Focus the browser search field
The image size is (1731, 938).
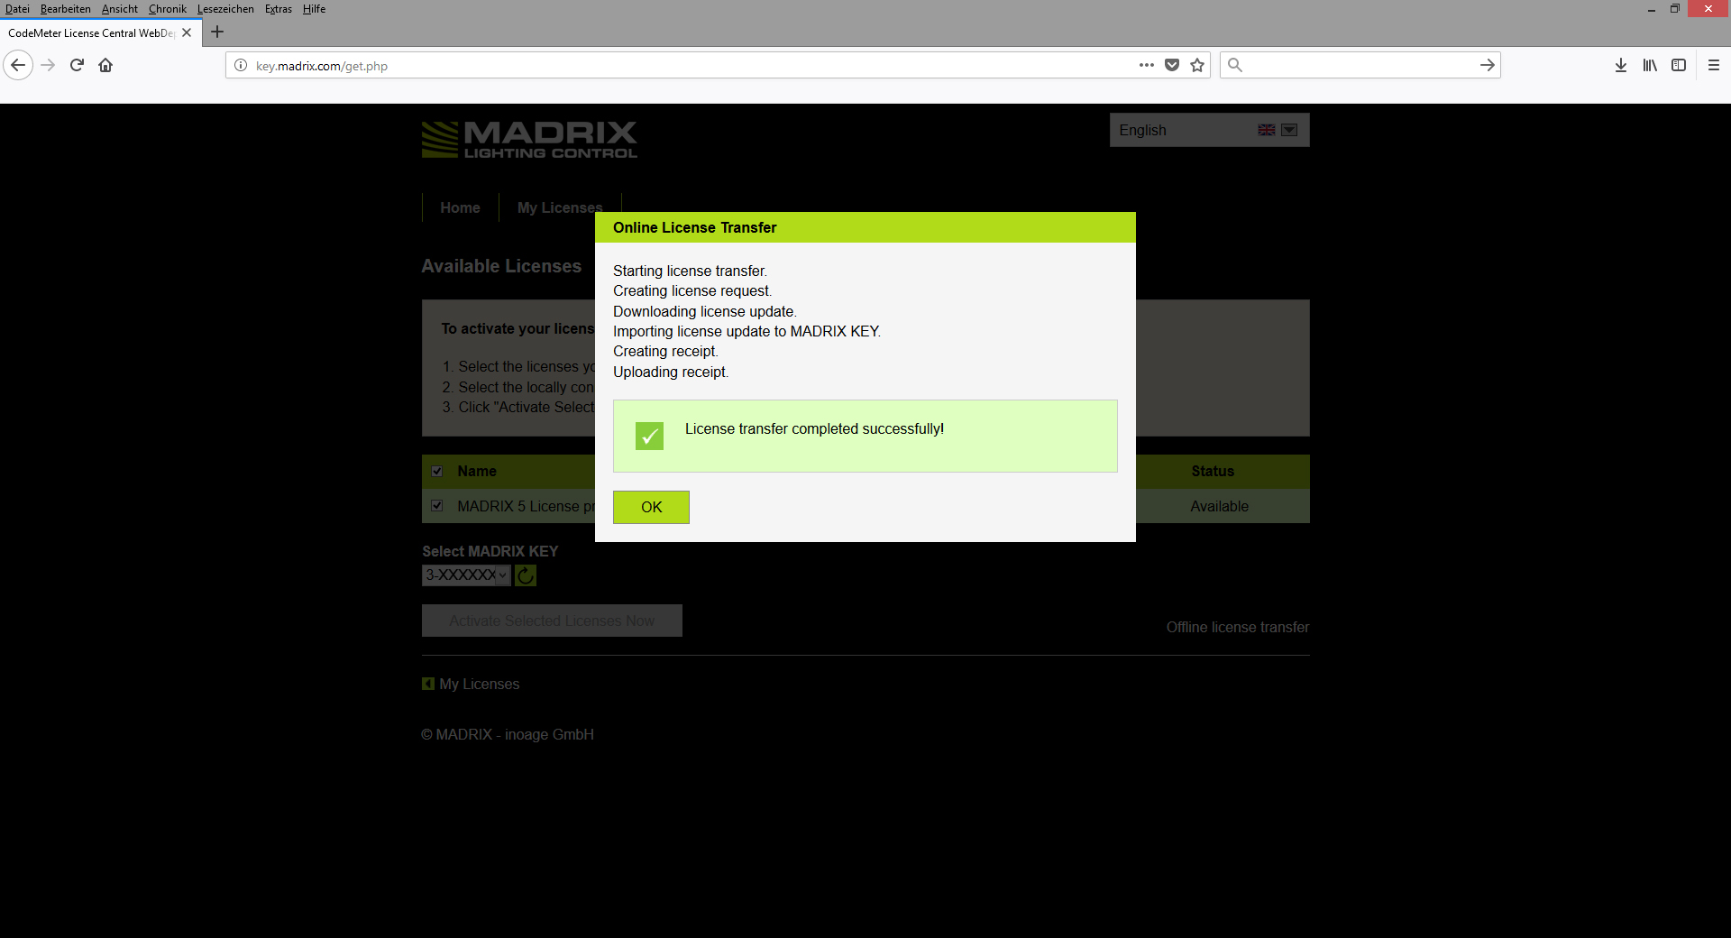1360,65
